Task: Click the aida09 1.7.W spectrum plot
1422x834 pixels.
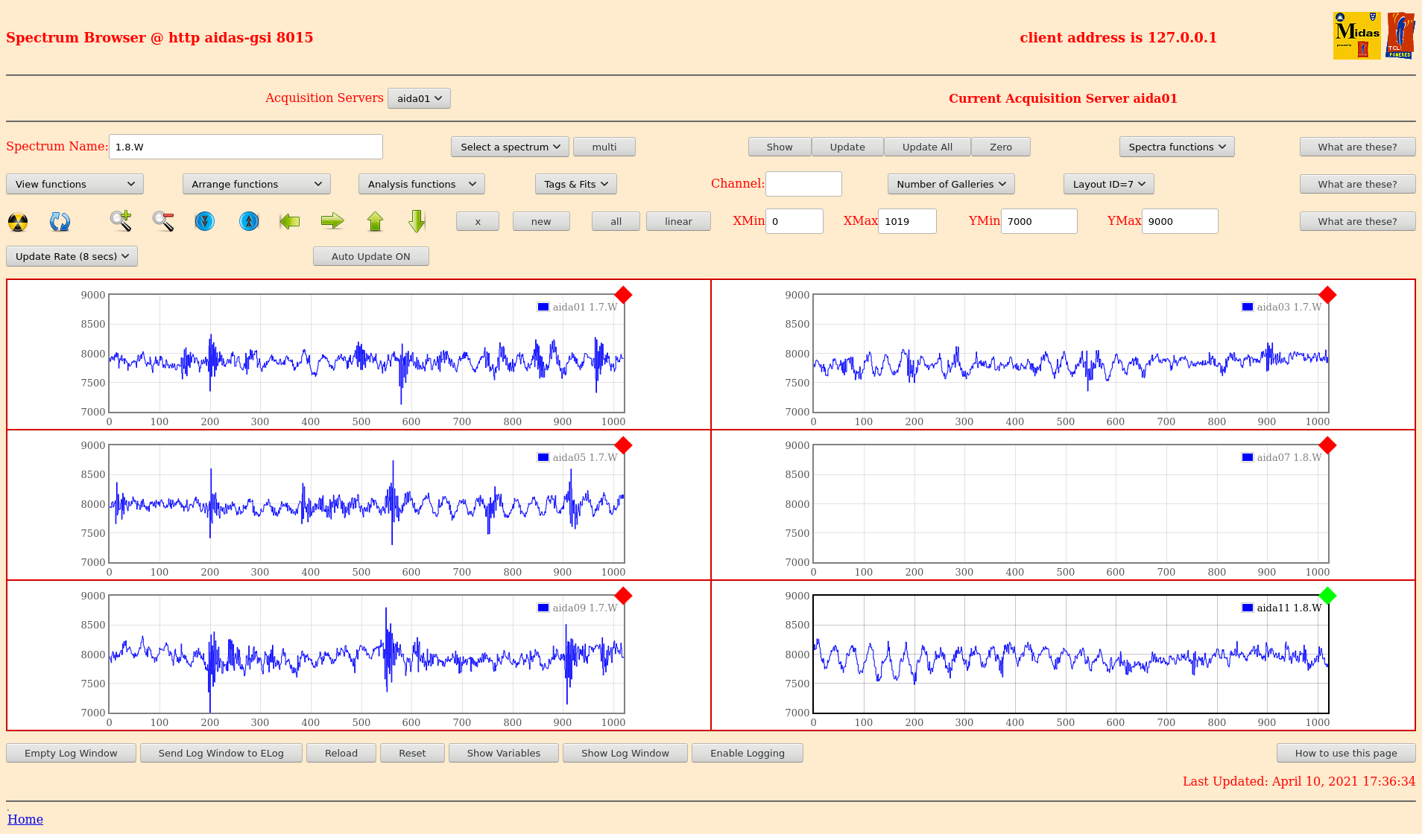Action: [x=367, y=654]
